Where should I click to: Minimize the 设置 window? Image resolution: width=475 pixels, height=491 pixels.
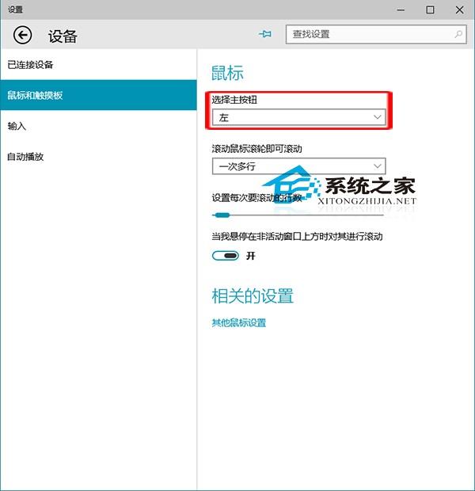coord(401,10)
